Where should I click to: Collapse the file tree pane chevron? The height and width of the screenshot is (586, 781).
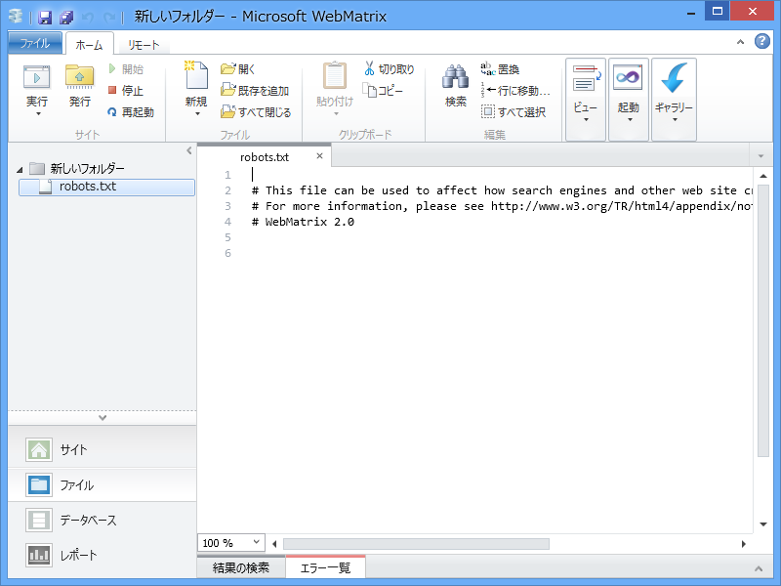click(x=188, y=150)
